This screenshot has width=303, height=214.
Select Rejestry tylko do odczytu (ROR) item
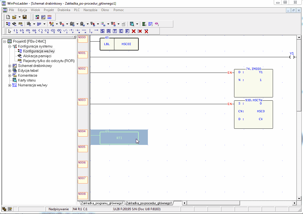coord(49,61)
